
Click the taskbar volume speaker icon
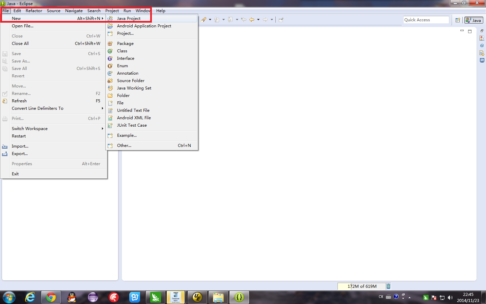tap(450, 298)
